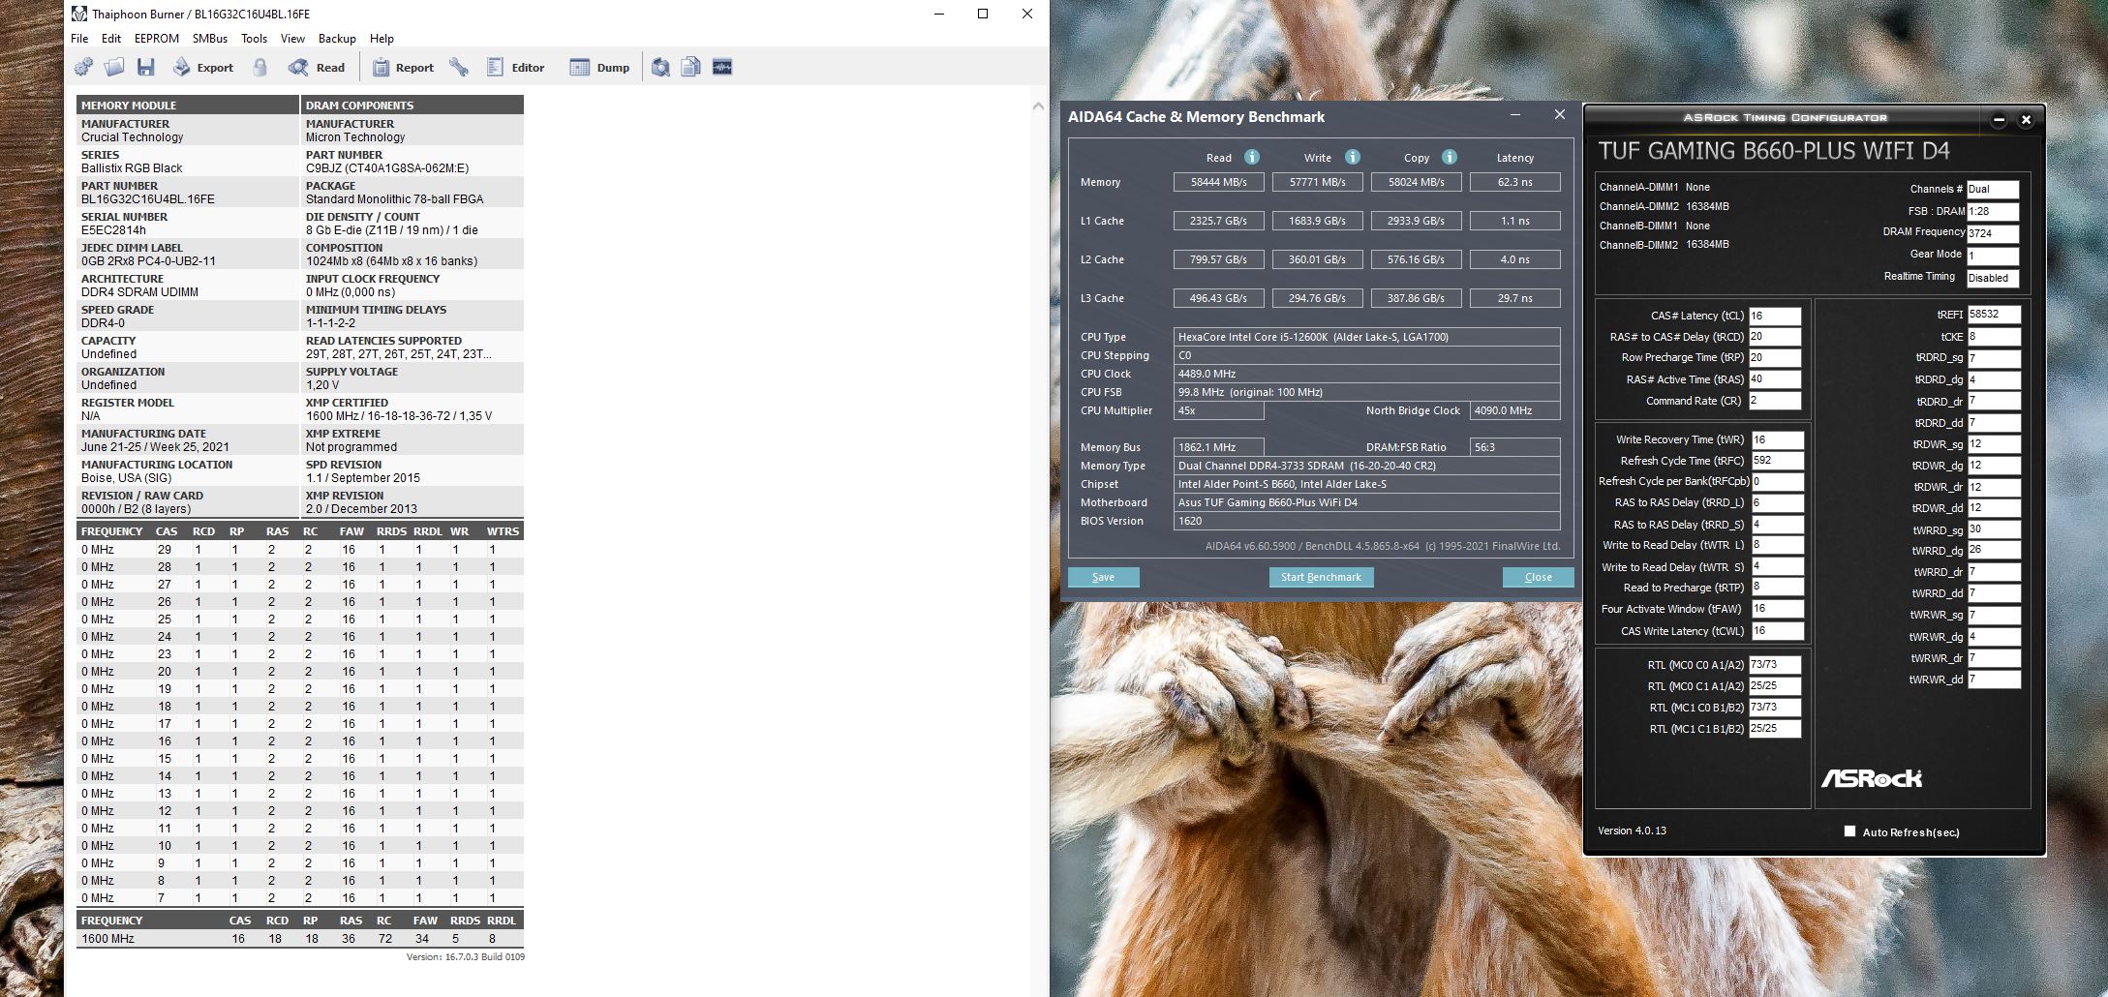
Task: Click Save in AIDA64 benchmark window
Action: [x=1103, y=577]
